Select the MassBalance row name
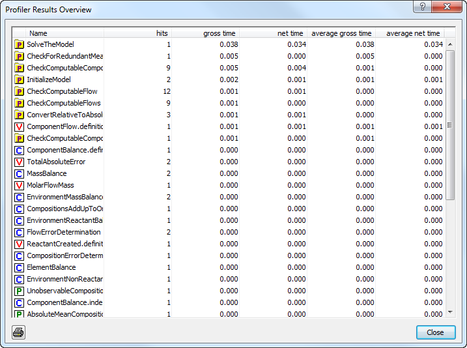Viewport: 467px width, 348px height. click(47, 173)
